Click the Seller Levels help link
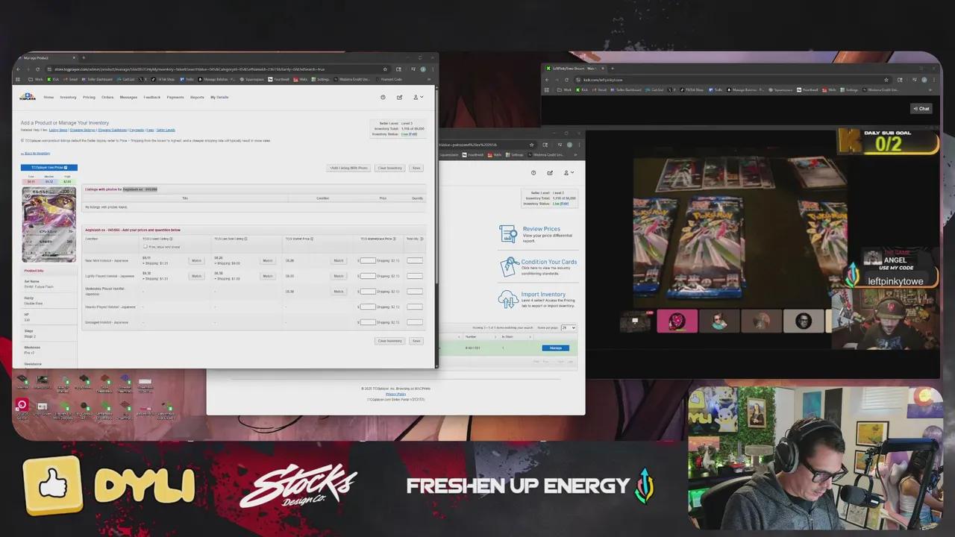955x537 pixels. 166,130
